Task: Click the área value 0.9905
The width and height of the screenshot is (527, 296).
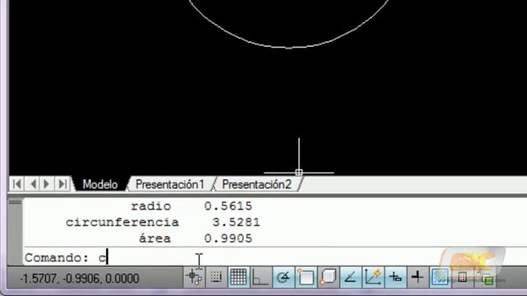Action: [x=228, y=238]
